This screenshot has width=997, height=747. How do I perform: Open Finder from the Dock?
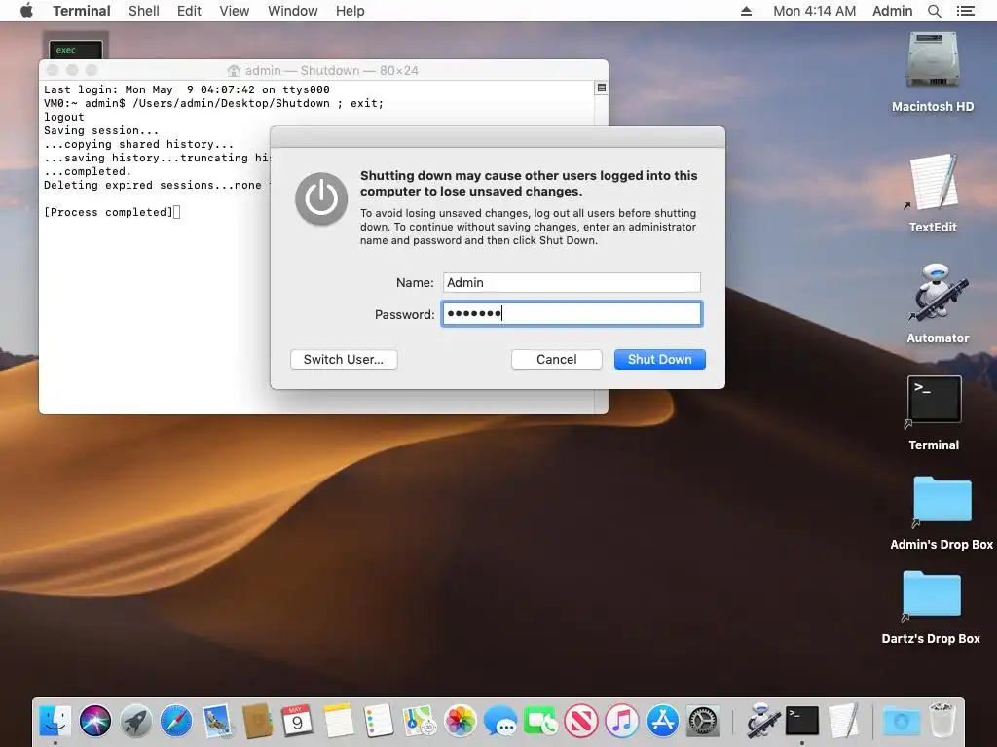pyautogui.click(x=55, y=721)
